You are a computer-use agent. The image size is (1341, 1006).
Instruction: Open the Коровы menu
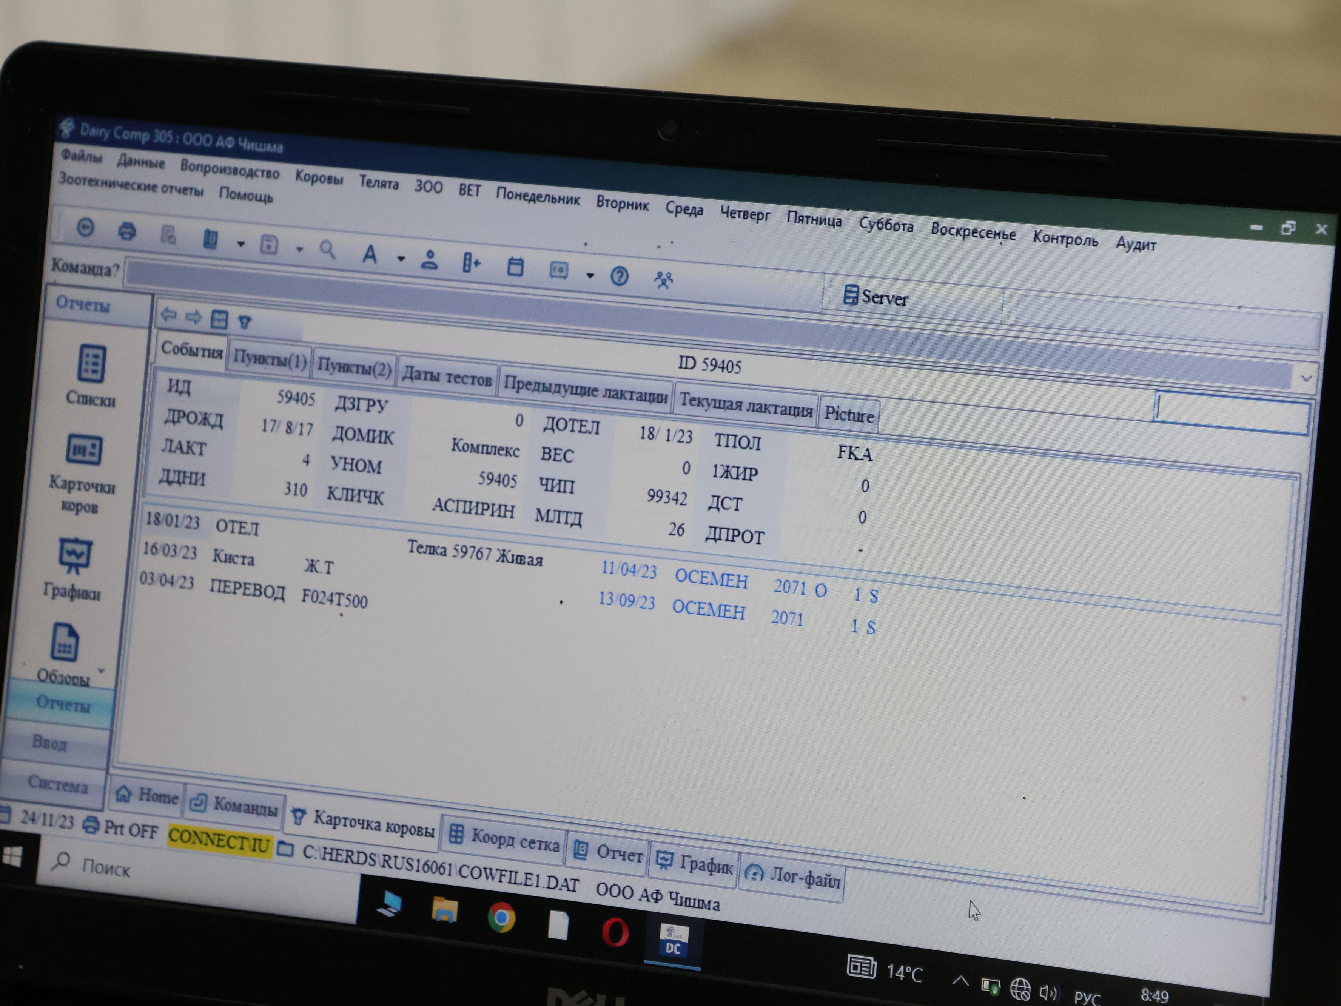coord(319,177)
